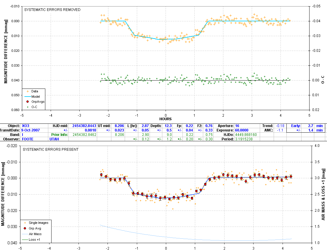Screen dimensions: 327x252
Task: Click the 'Depth:' label cell
Action: (x=156, y=126)
